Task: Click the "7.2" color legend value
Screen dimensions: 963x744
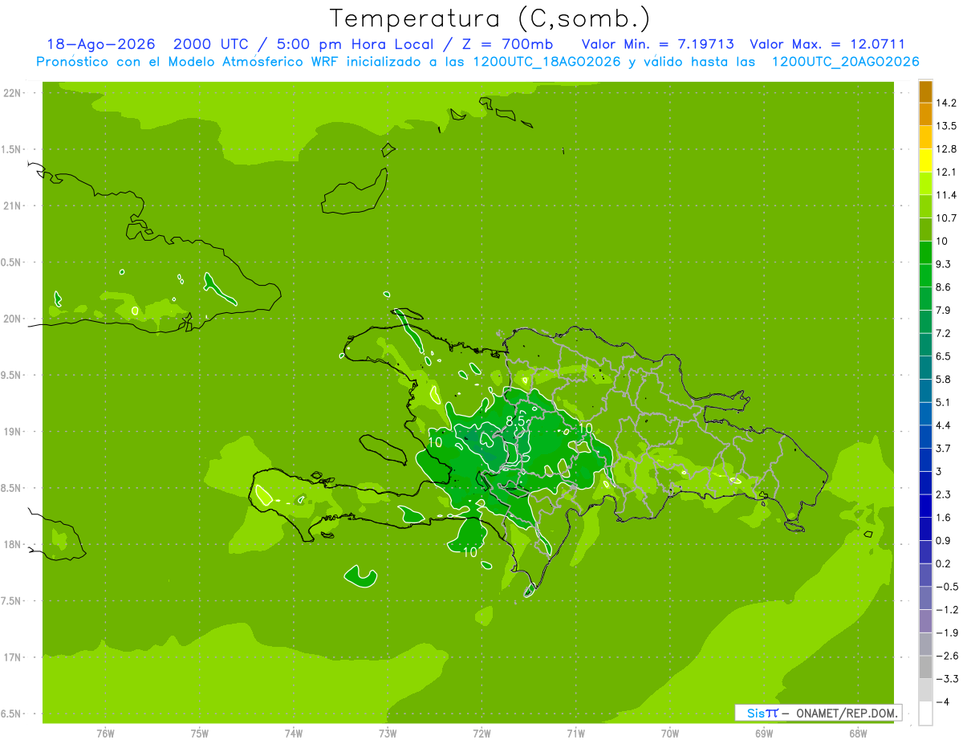Action: click(x=943, y=333)
